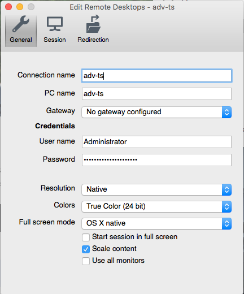Image resolution: width=244 pixels, height=294 pixels.
Task: Uncheck the Scale content checkbox
Action: tap(86, 249)
